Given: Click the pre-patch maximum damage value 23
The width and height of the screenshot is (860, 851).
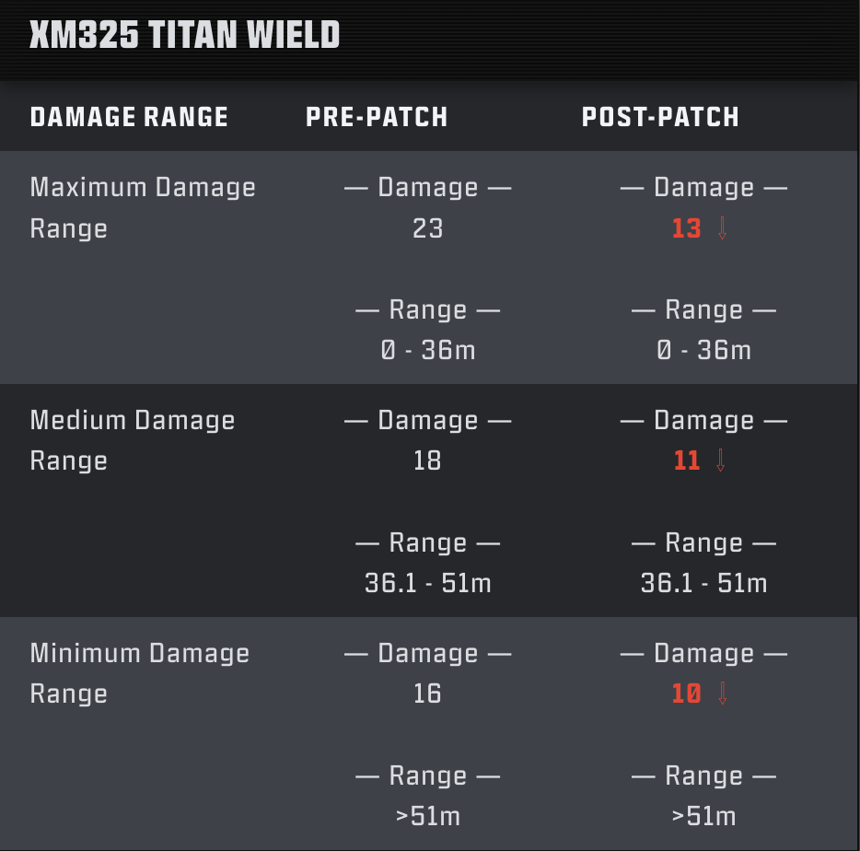Looking at the screenshot, I should click(428, 228).
